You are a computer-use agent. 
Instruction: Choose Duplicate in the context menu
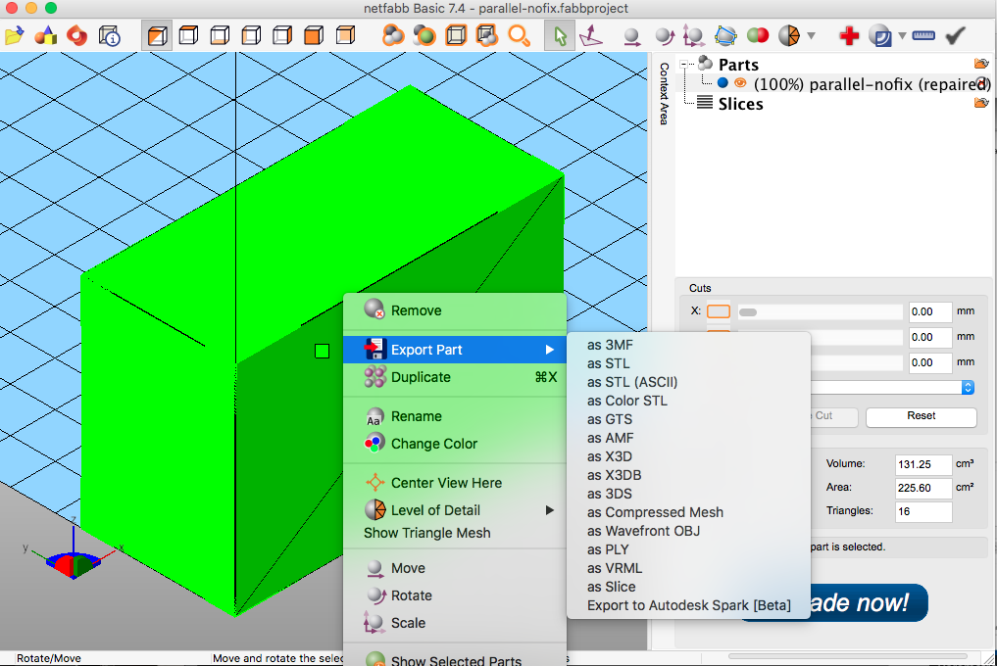pyautogui.click(x=455, y=377)
